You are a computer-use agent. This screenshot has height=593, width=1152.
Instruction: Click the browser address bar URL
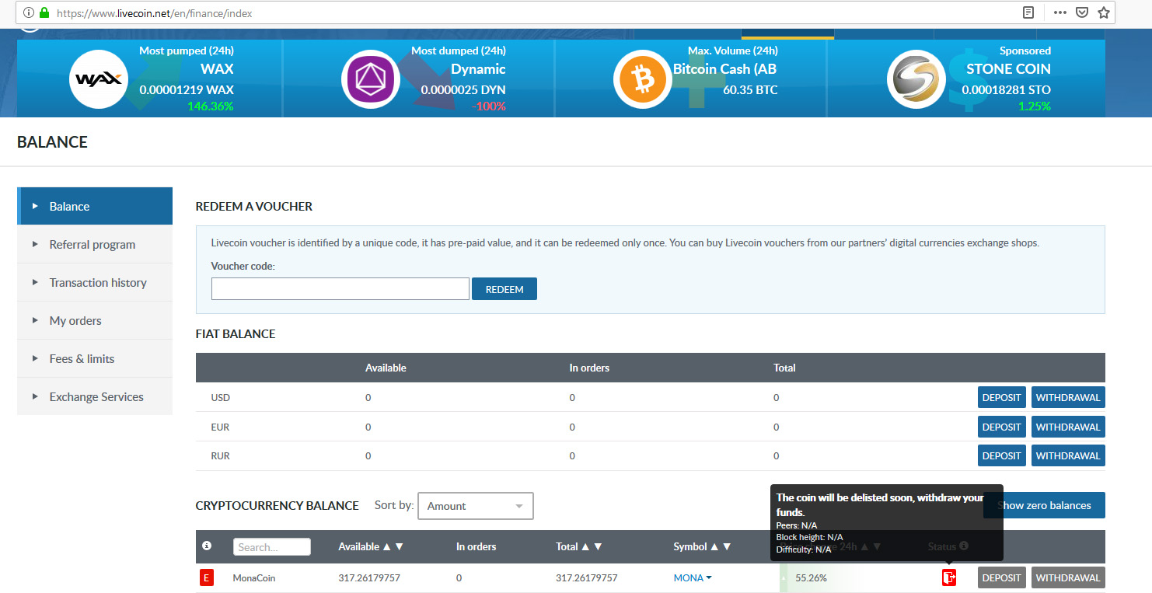(154, 13)
